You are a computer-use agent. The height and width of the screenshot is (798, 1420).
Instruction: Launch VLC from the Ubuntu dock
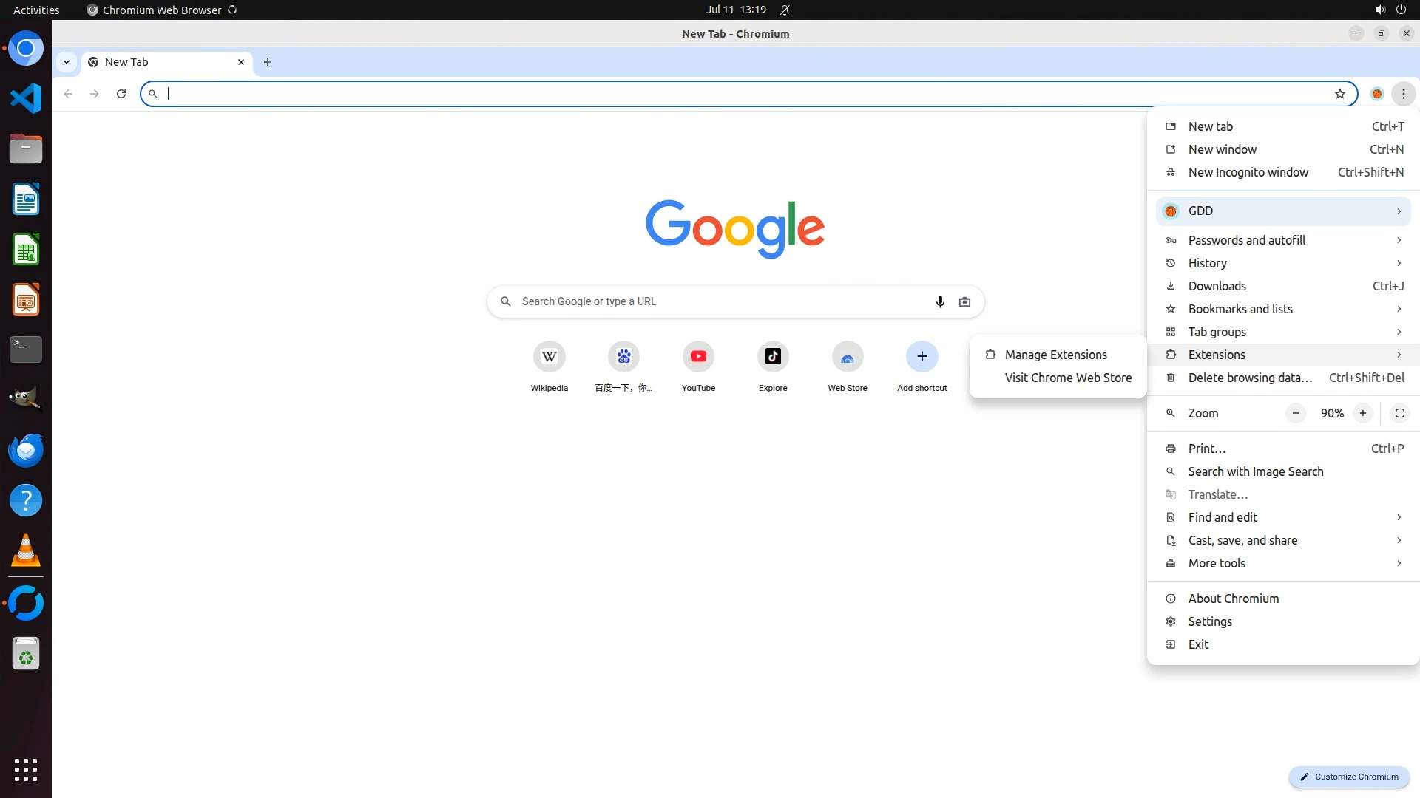click(x=26, y=550)
